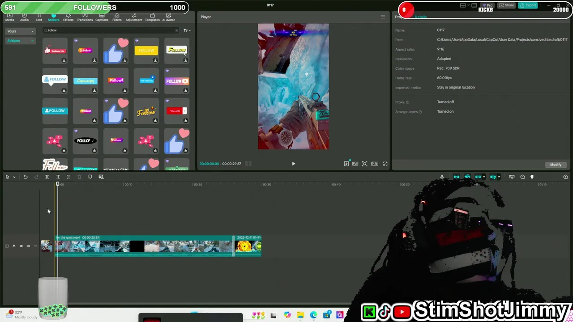Click the player zoom-to-fit icon
Image resolution: width=573 pixels, height=322 pixels.
tap(365, 164)
